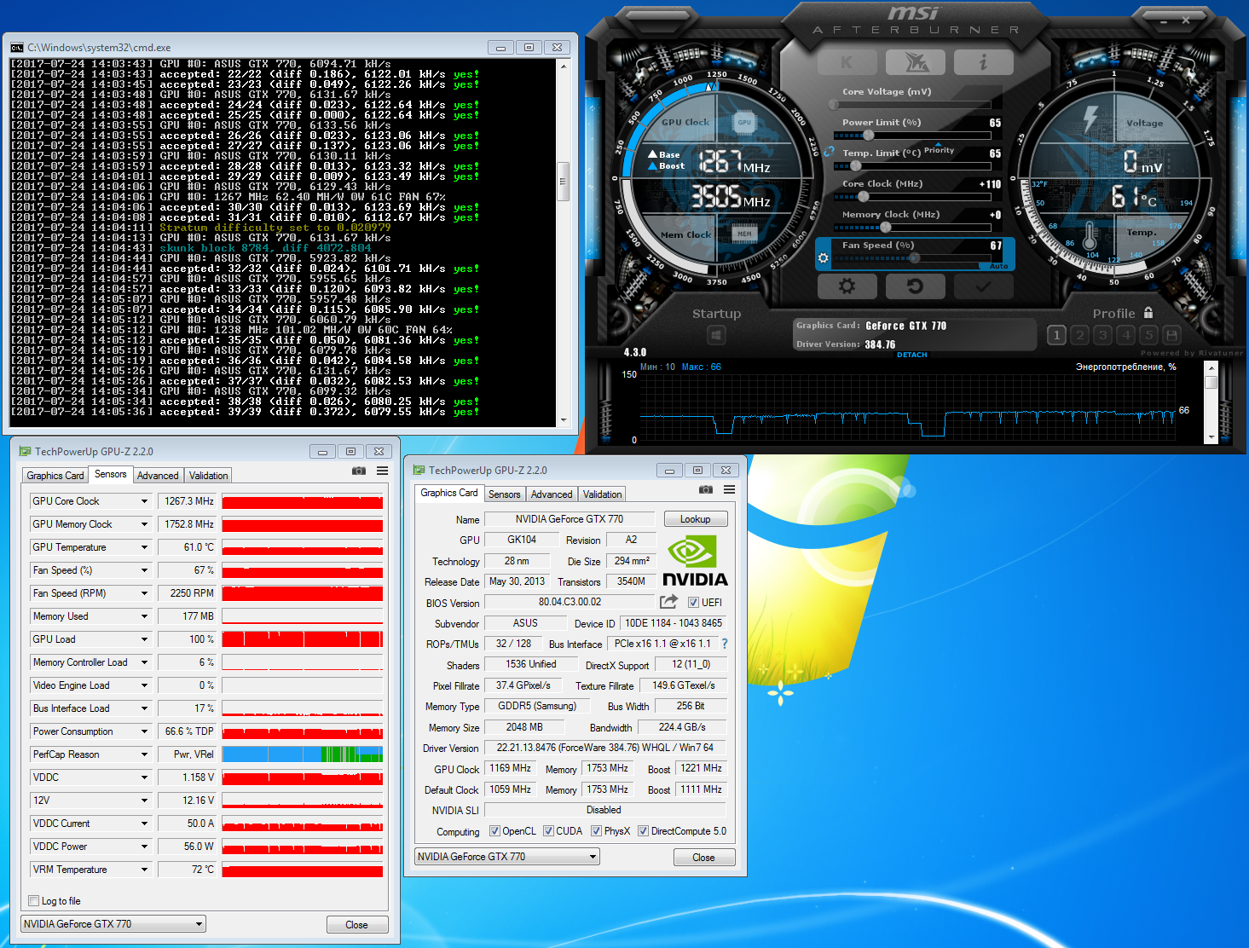
Task: Toggle the Afterburner Startup Windows button
Action: [x=716, y=335]
